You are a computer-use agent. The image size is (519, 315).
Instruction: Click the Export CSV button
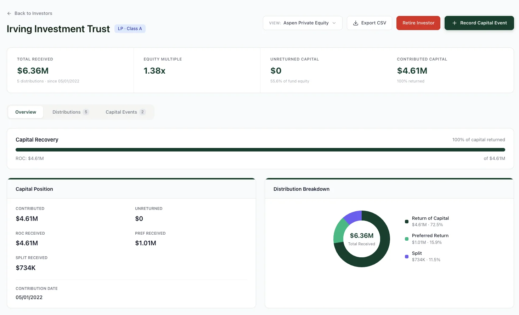pos(369,23)
